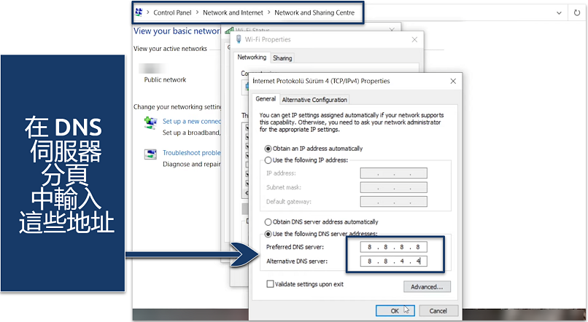Select 'Use the following IP address'
The image size is (588, 322).
(267, 160)
